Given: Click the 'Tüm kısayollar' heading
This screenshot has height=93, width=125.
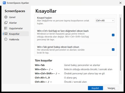Looking at the screenshot, I should tap(44, 61).
